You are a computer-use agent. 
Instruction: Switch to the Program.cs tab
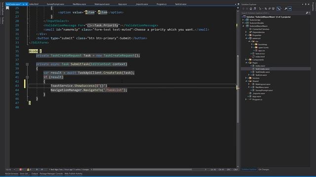(x=161, y=4)
